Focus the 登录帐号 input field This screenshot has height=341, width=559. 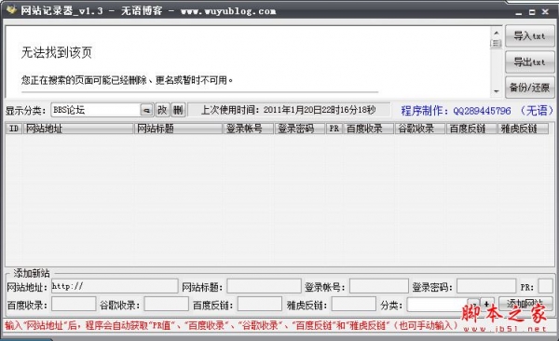pos(379,286)
